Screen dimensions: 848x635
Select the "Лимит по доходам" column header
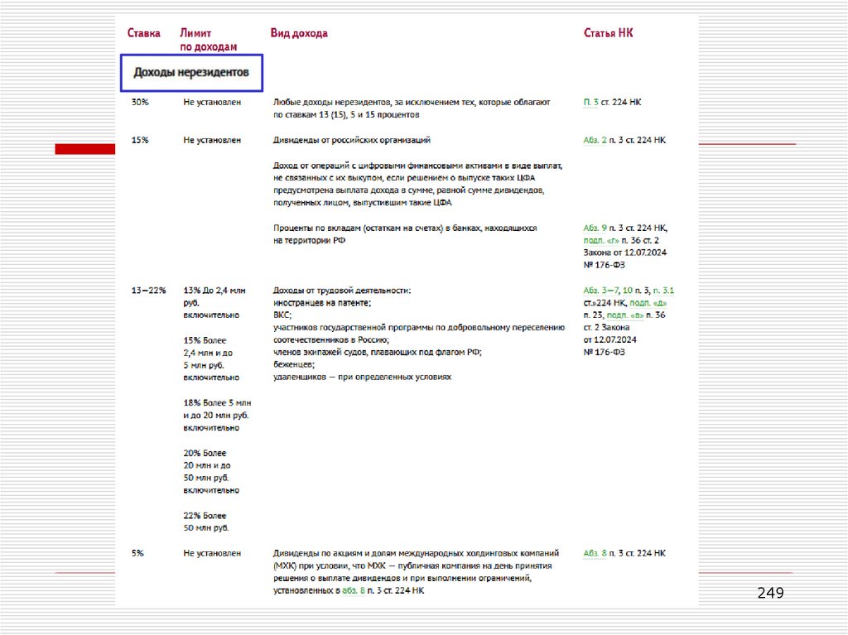208,40
